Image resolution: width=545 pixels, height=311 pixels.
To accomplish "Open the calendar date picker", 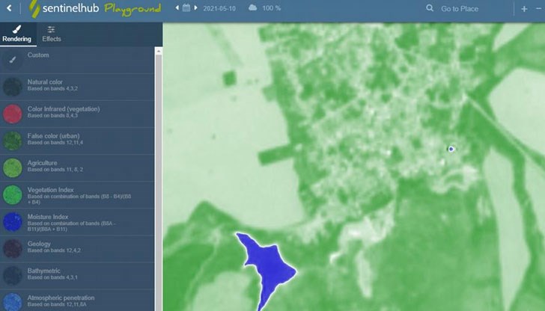I will pyautogui.click(x=186, y=8).
